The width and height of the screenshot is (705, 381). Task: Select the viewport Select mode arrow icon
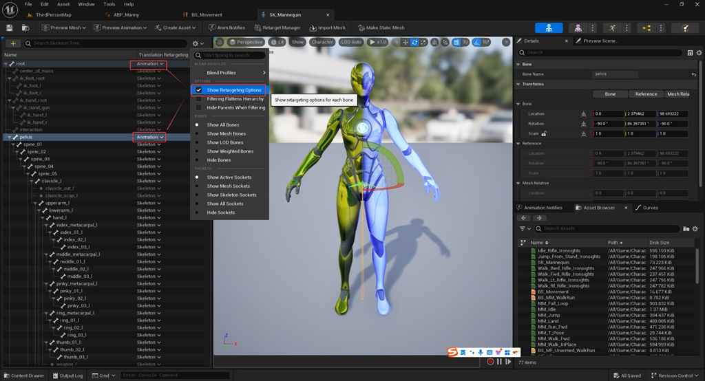click(x=396, y=42)
